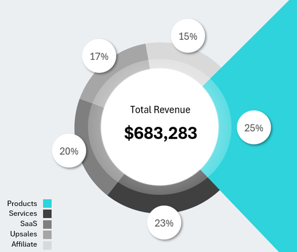Viewport: 297px width, 252px height.
Task: Select the Upsales legend color swatch
Action: tap(47, 234)
